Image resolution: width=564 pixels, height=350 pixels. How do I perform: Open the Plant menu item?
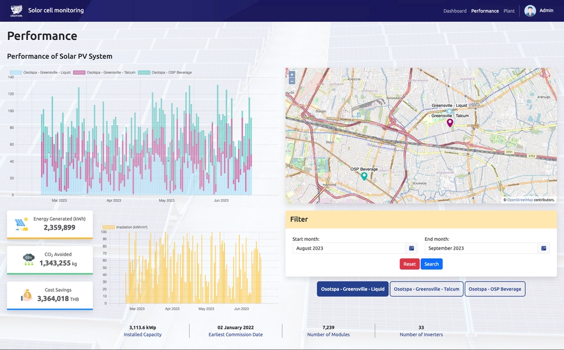(x=509, y=11)
